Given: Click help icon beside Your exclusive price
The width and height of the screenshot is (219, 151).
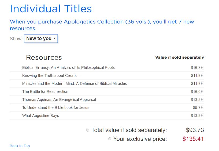Looking at the screenshot, I should click(x=110, y=139).
